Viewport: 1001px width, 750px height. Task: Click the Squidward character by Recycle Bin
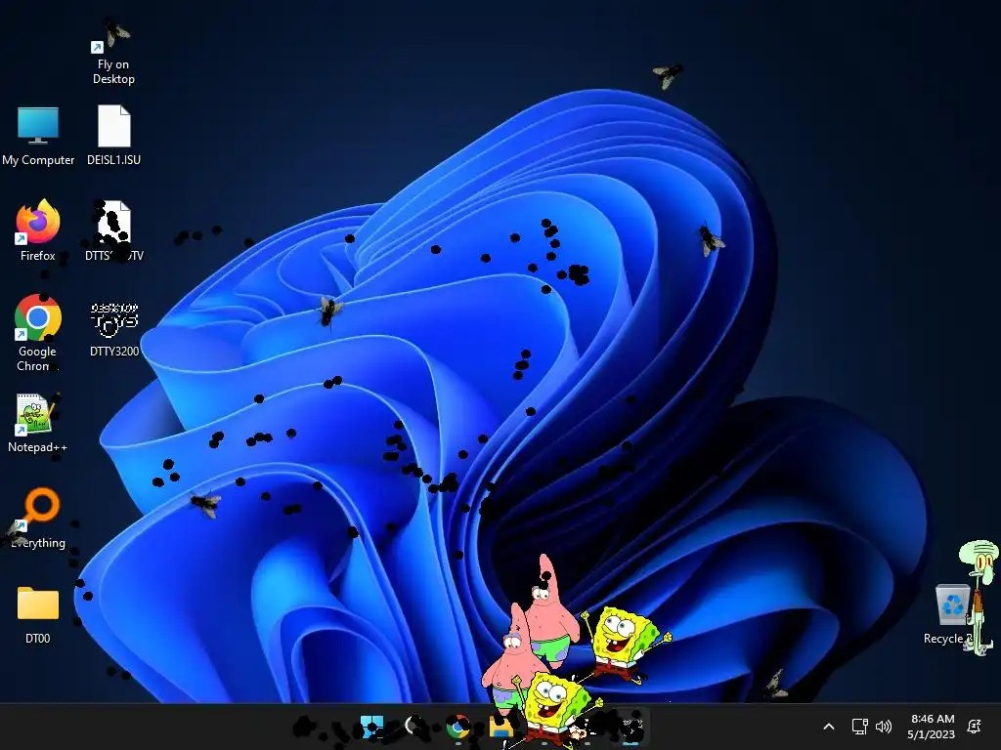(979, 597)
